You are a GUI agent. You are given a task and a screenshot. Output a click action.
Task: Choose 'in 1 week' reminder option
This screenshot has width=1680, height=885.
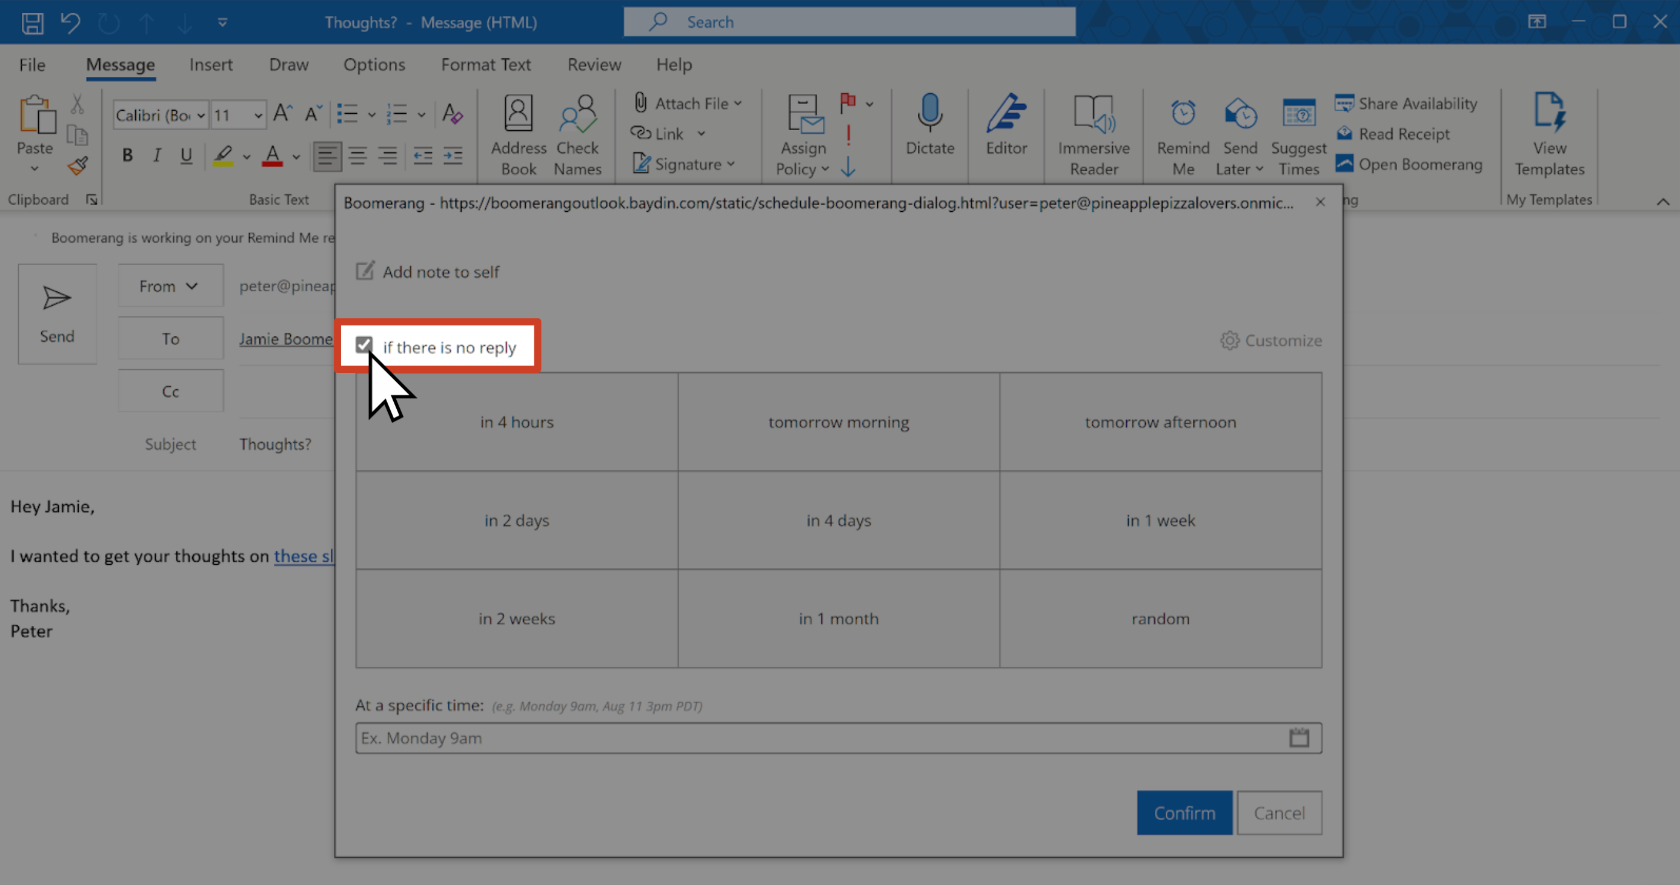[1161, 521]
